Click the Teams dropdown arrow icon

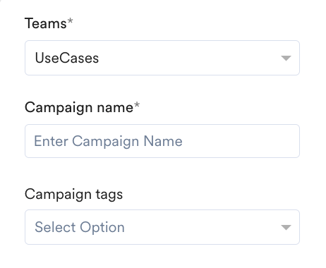(x=286, y=58)
